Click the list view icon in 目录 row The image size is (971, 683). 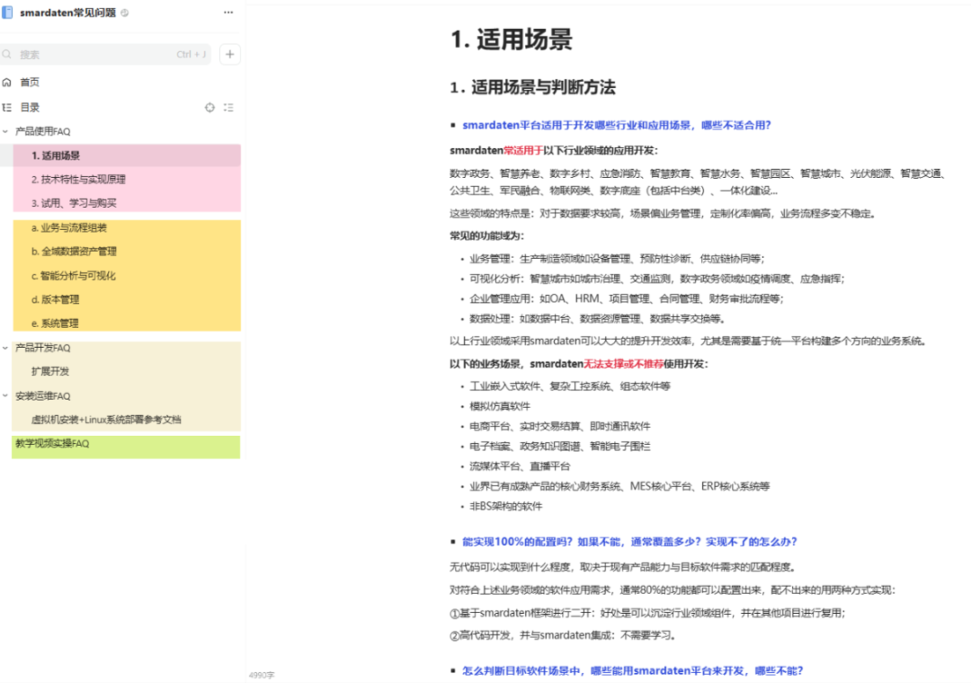(228, 107)
